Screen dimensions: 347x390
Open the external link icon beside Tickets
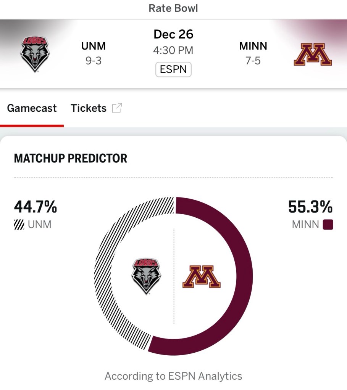tap(116, 108)
